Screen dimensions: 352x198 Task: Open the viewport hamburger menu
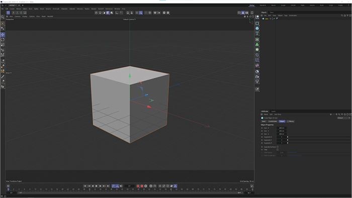(7, 17)
